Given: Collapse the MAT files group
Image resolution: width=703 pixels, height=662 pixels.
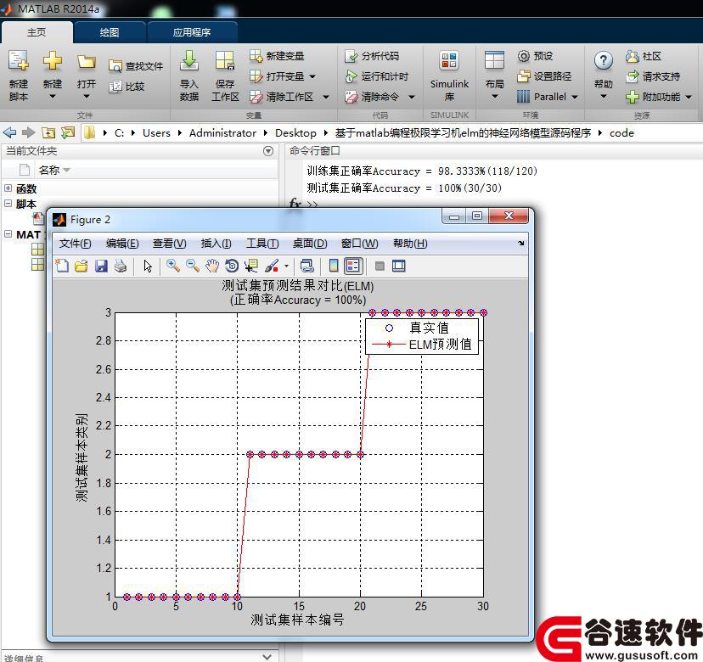Looking at the screenshot, I should click(8, 233).
